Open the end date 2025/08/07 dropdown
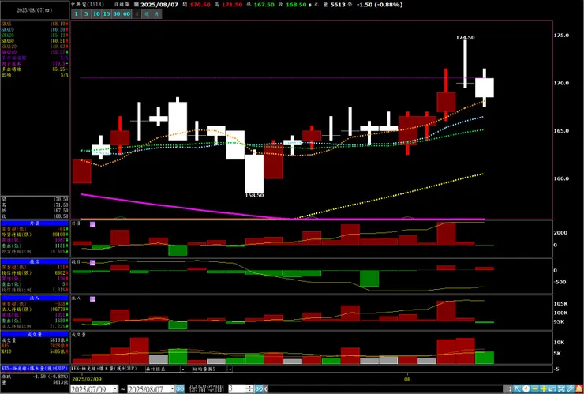 click(172, 389)
